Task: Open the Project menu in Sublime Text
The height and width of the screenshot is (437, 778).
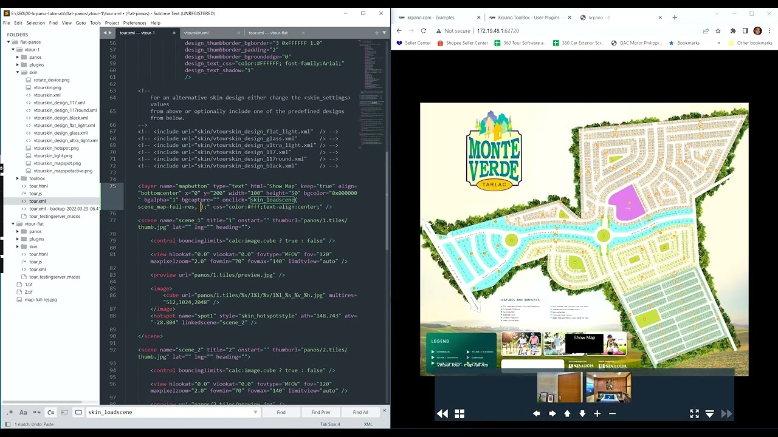Action: click(x=112, y=23)
